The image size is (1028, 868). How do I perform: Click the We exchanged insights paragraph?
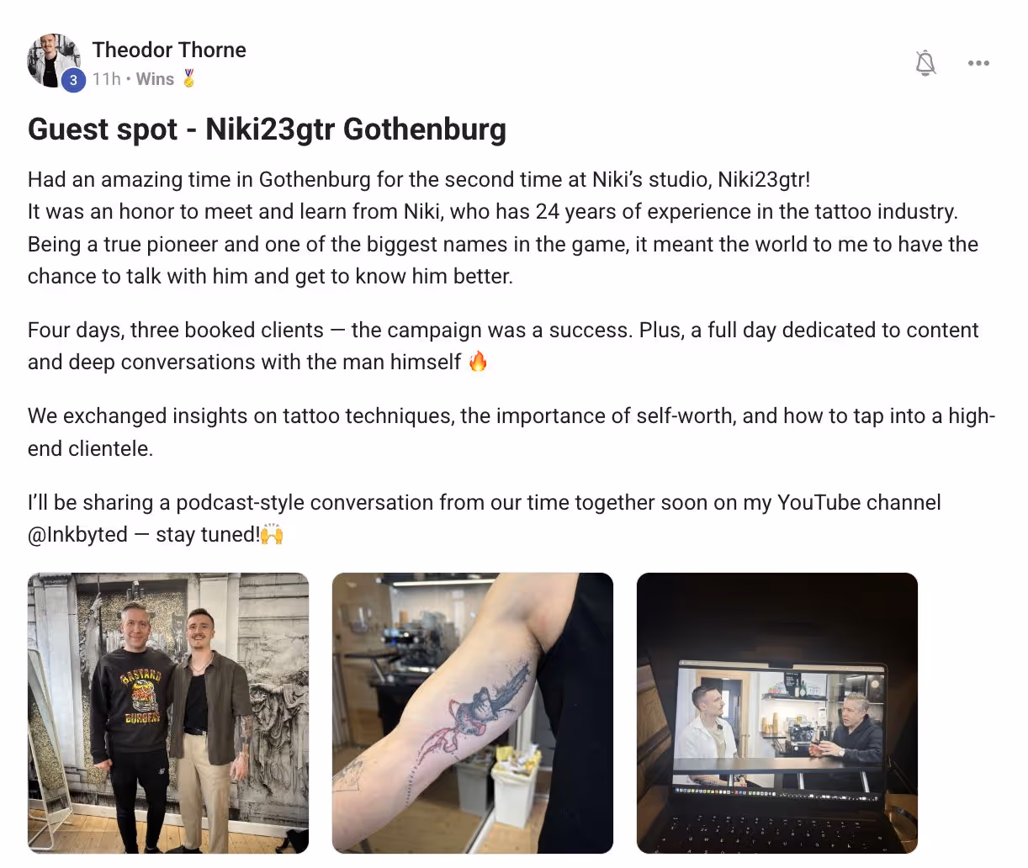point(511,432)
